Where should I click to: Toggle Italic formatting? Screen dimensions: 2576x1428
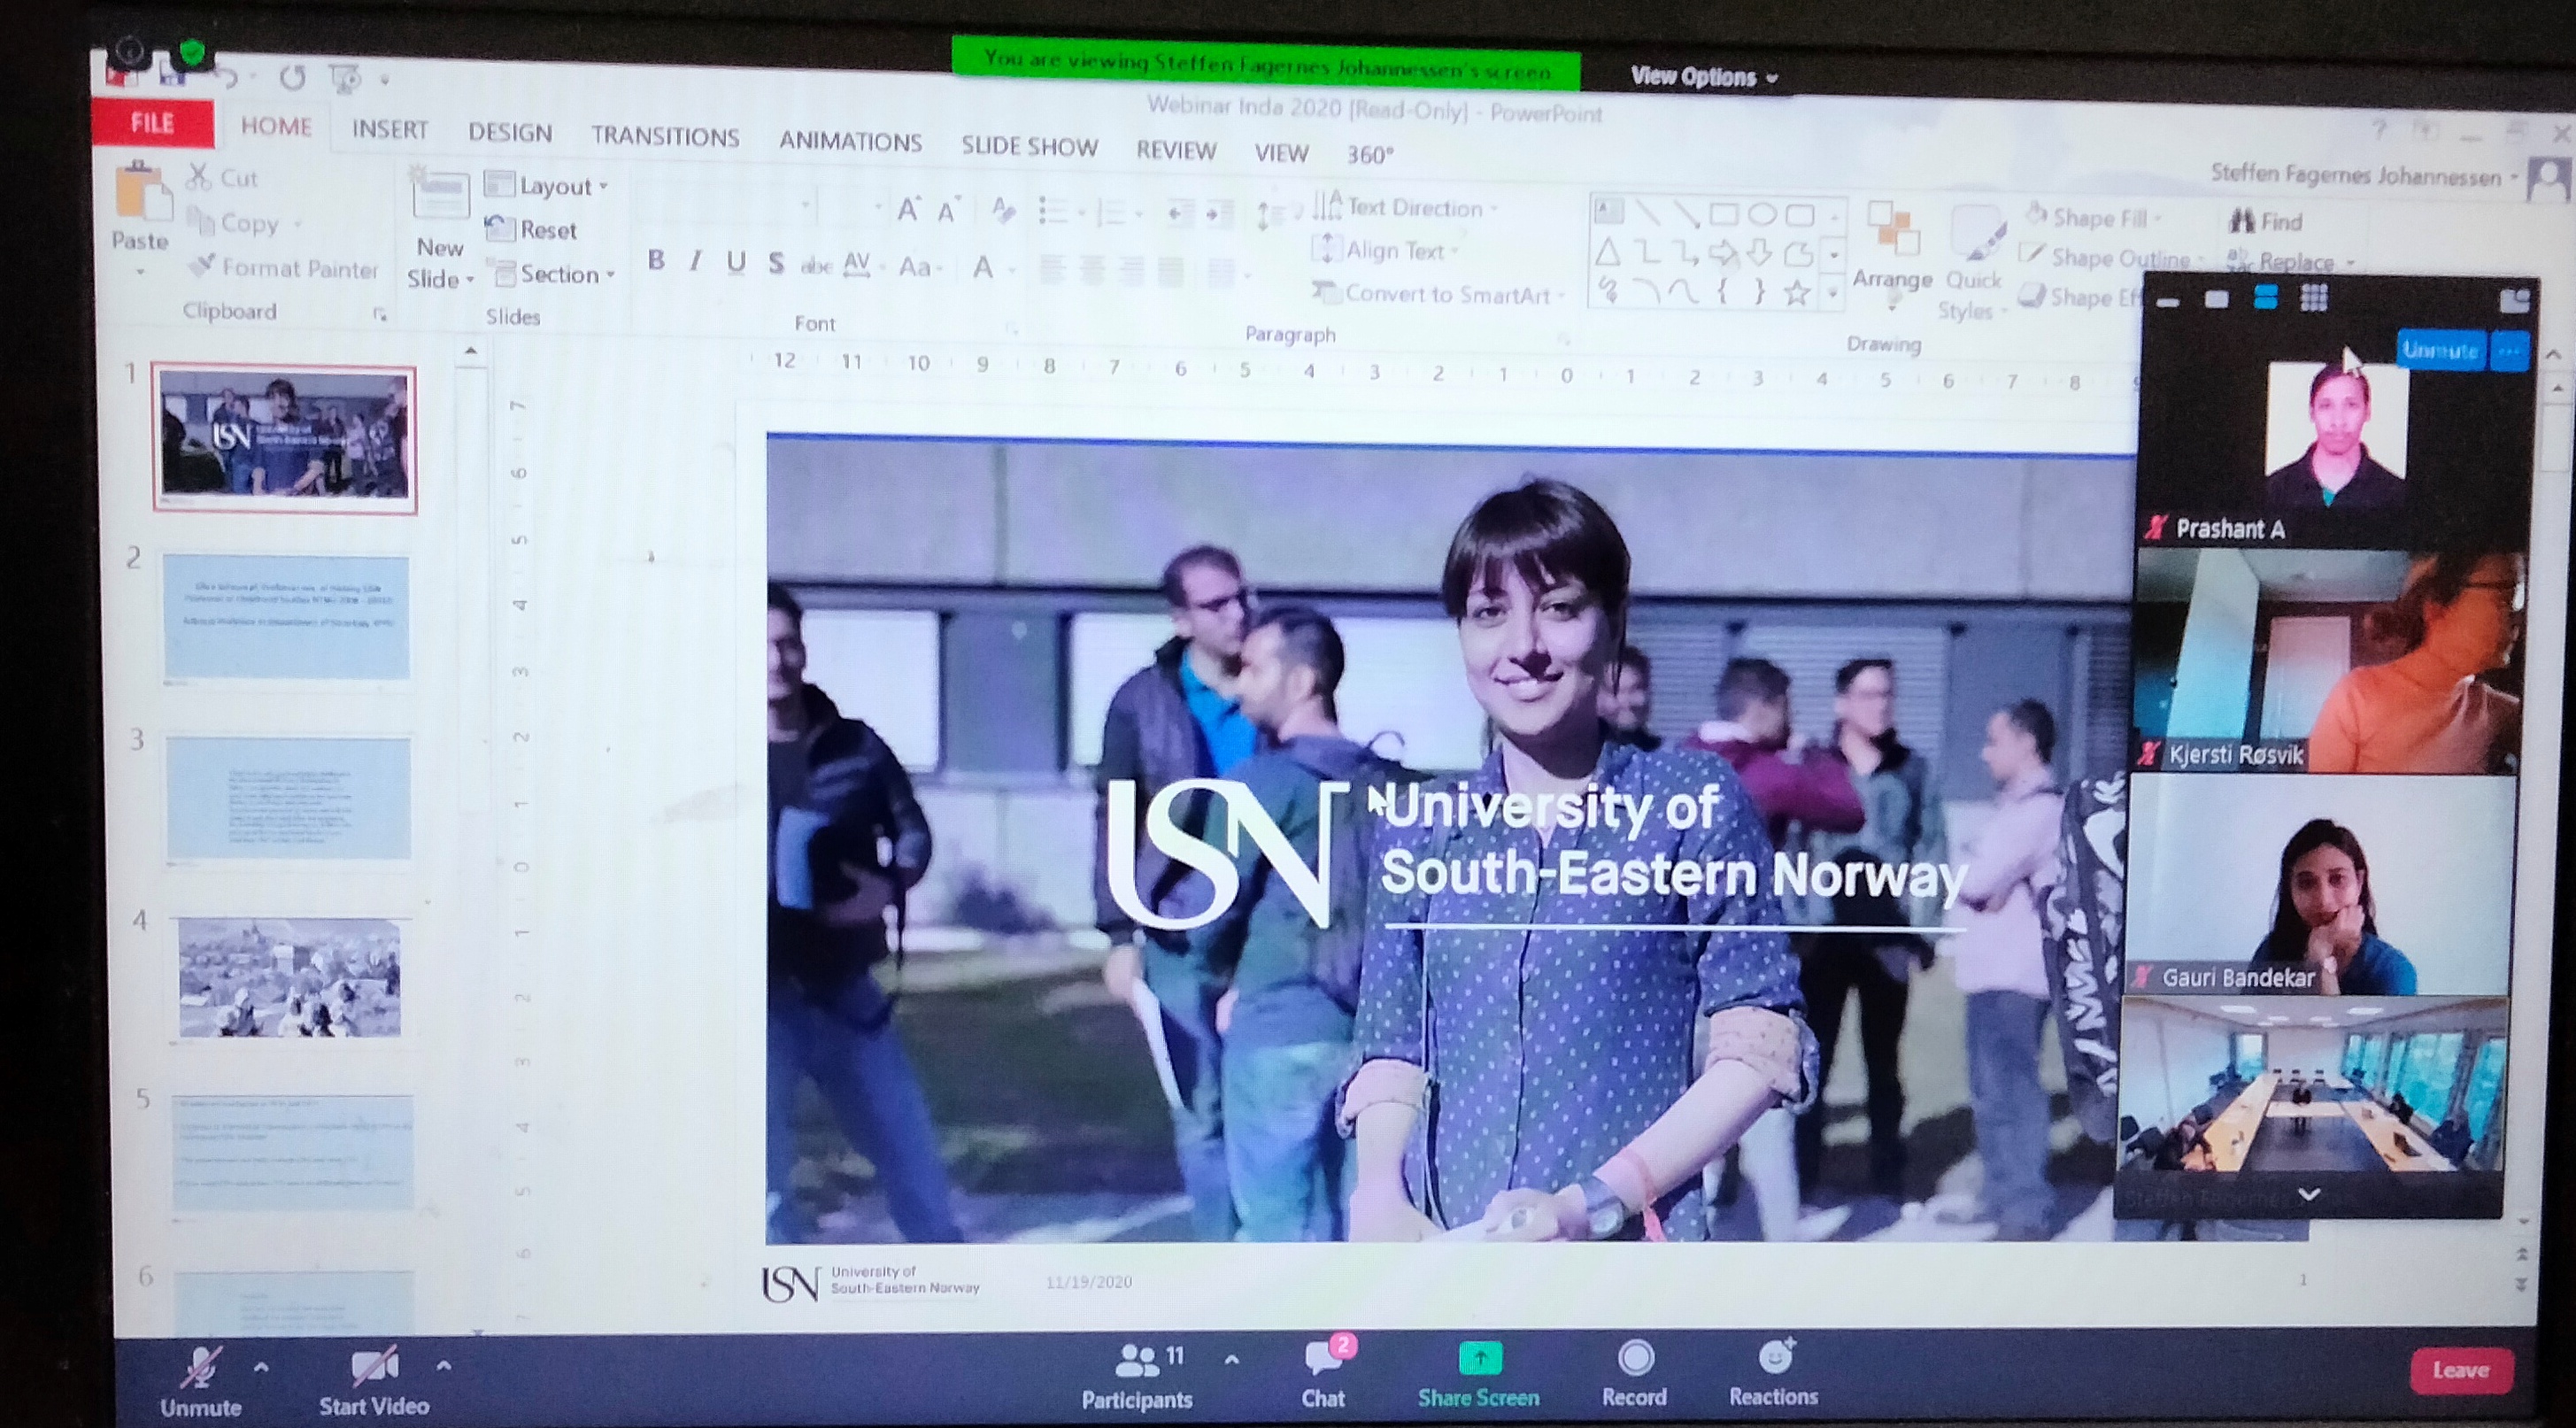tap(695, 261)
